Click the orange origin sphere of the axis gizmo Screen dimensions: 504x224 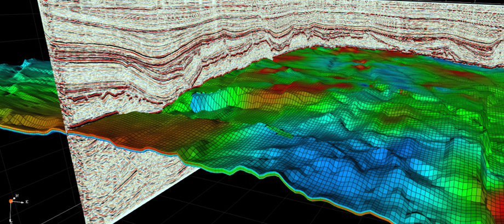click(x=10, y=202)
